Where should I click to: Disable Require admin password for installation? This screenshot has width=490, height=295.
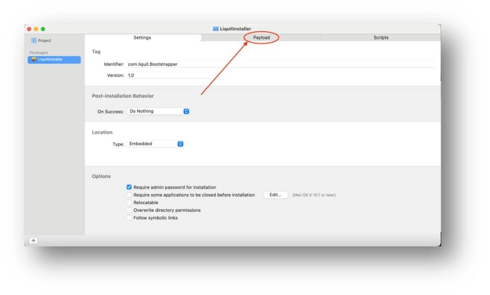128,187
